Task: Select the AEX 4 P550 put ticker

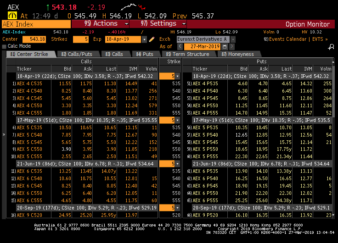Action: click(x=205, y=105)
